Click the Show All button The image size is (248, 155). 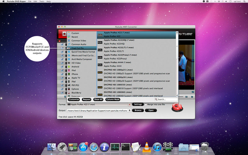(x=98, y=100)
